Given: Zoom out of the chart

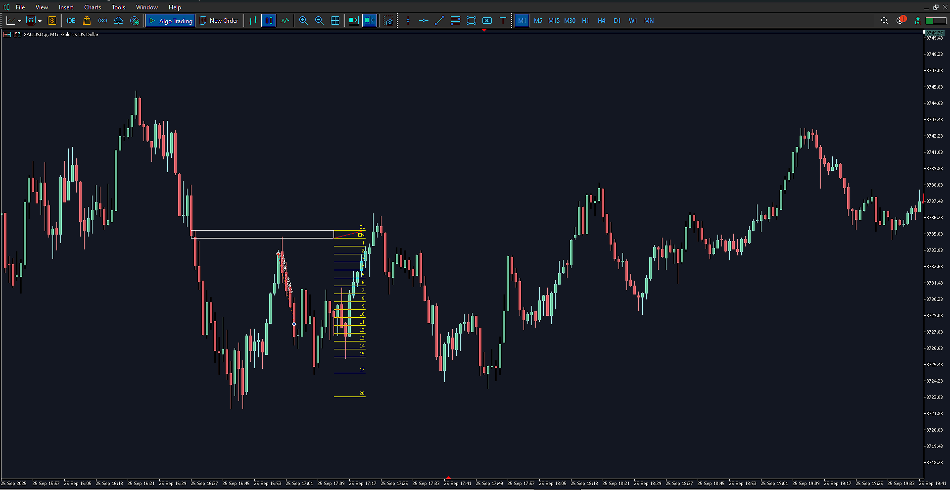Looking at the screenshot, I should 319,21.
